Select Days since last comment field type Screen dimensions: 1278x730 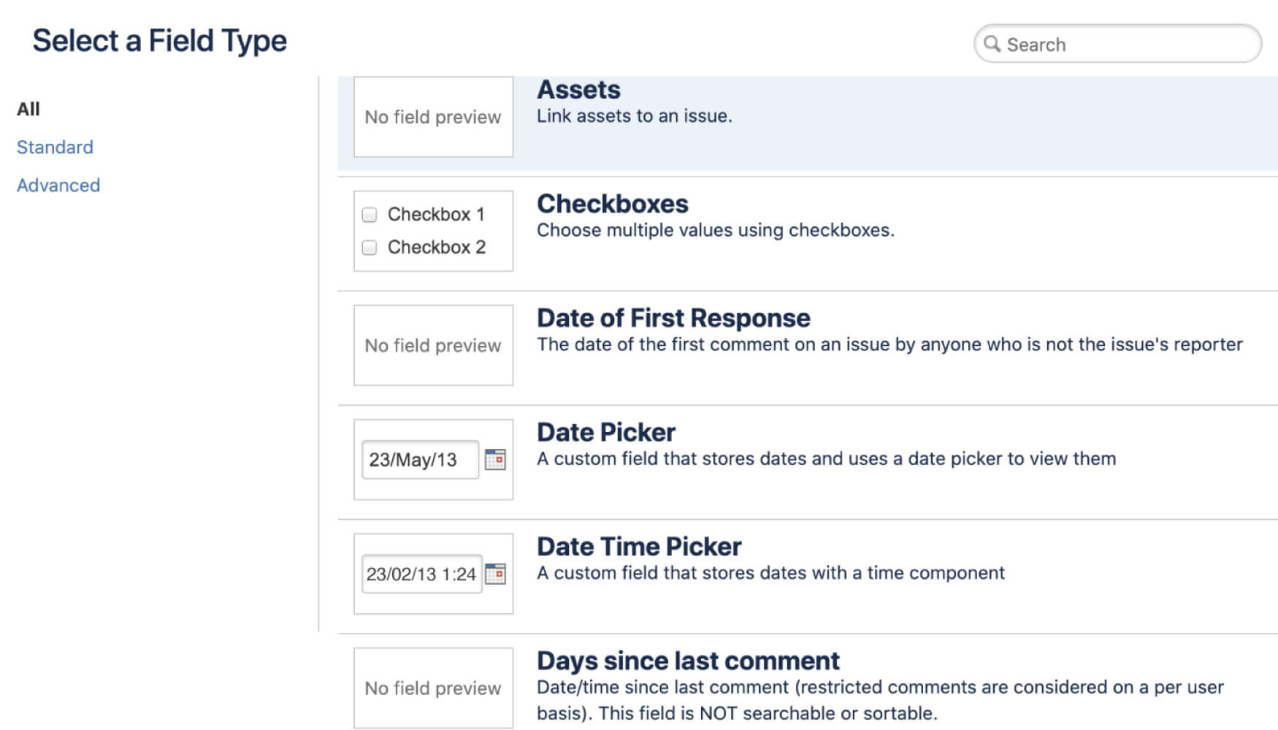687,661
